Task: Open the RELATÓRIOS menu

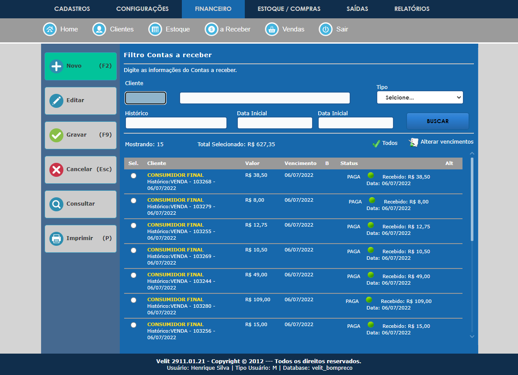Action: [412, 9]
